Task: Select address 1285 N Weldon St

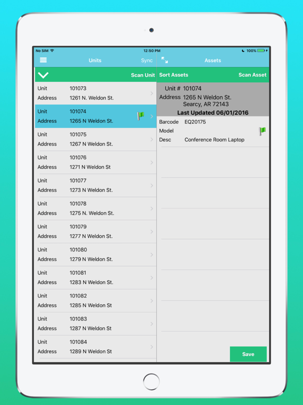Action: click(x=90, y=305)
